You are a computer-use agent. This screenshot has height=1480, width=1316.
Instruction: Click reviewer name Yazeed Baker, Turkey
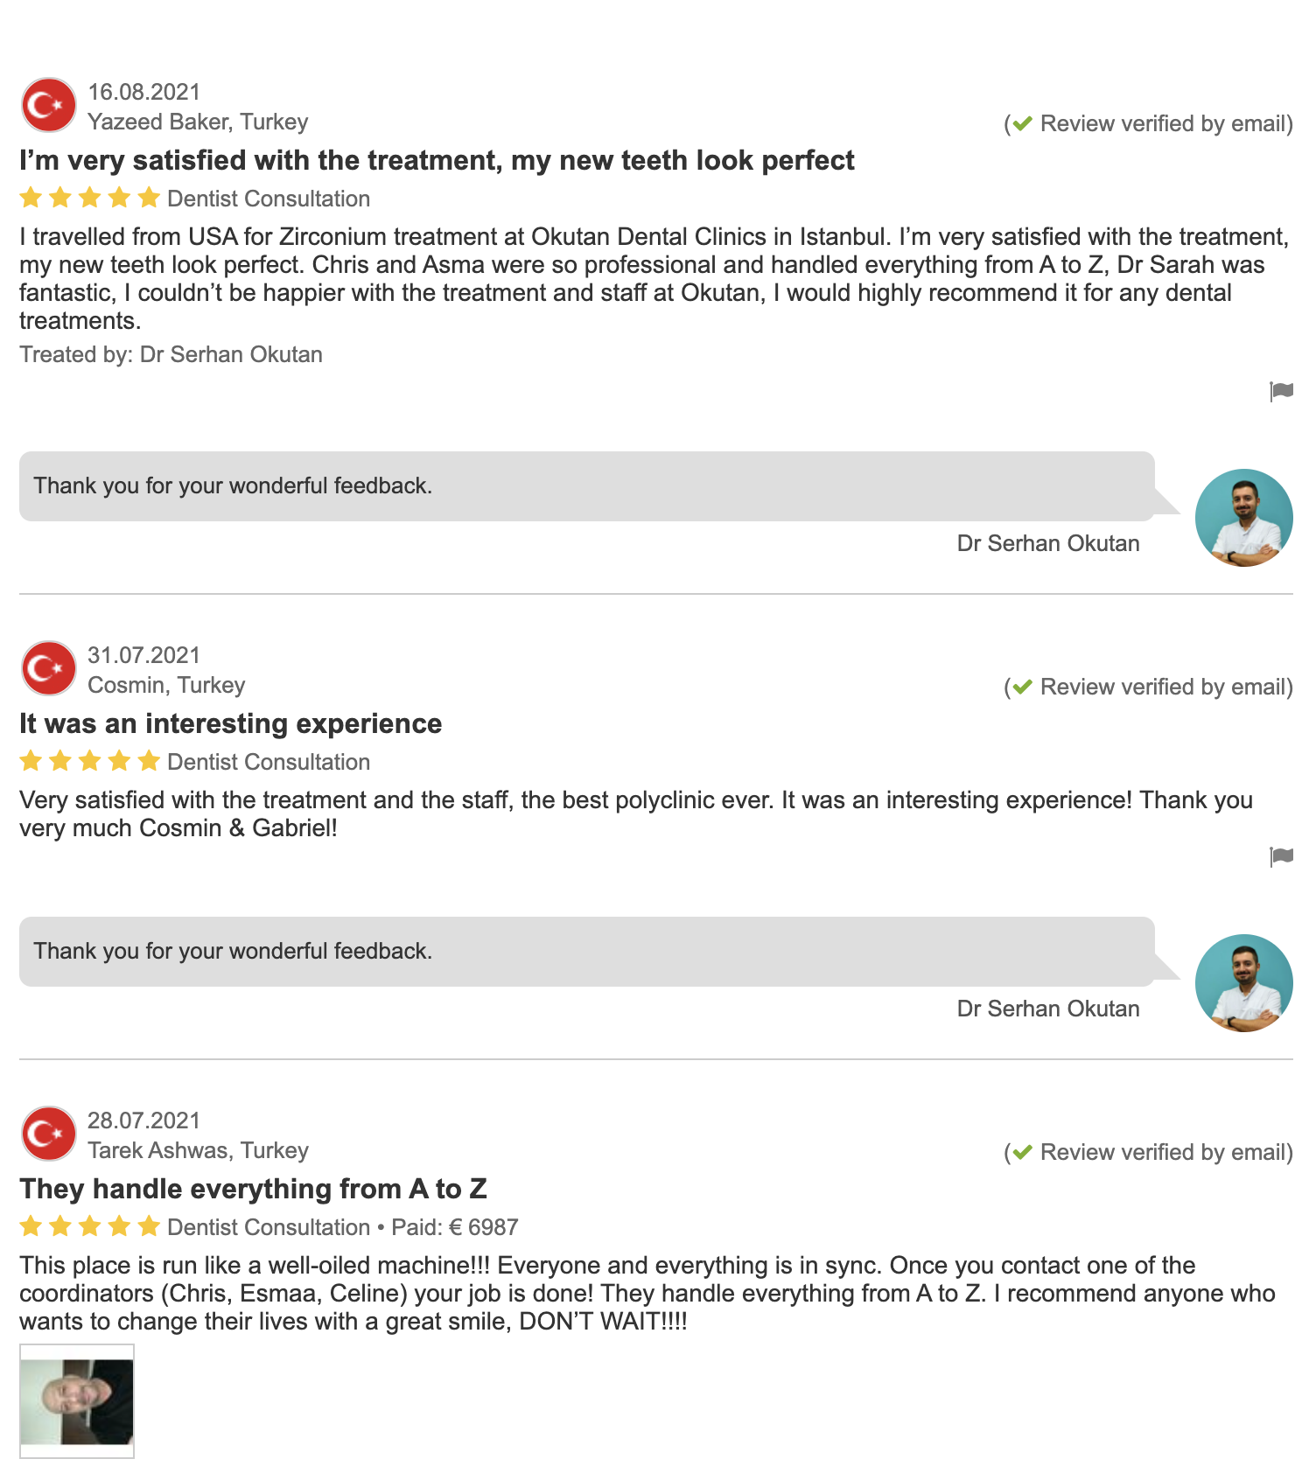[x=198, y=122]
